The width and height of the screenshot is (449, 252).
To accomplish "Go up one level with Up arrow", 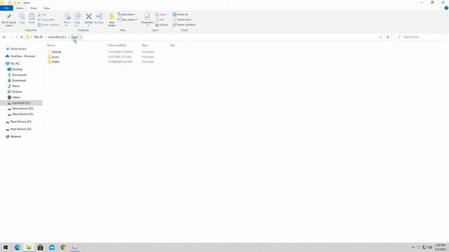I will click(22, 37).
